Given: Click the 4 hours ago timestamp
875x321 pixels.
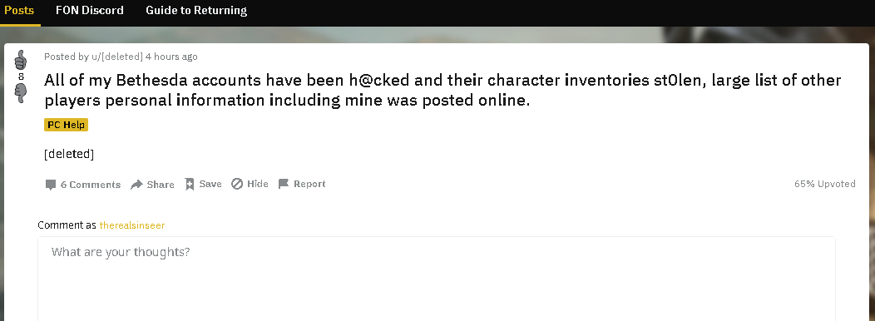Looking at the screenshot, I should point(171,57).
